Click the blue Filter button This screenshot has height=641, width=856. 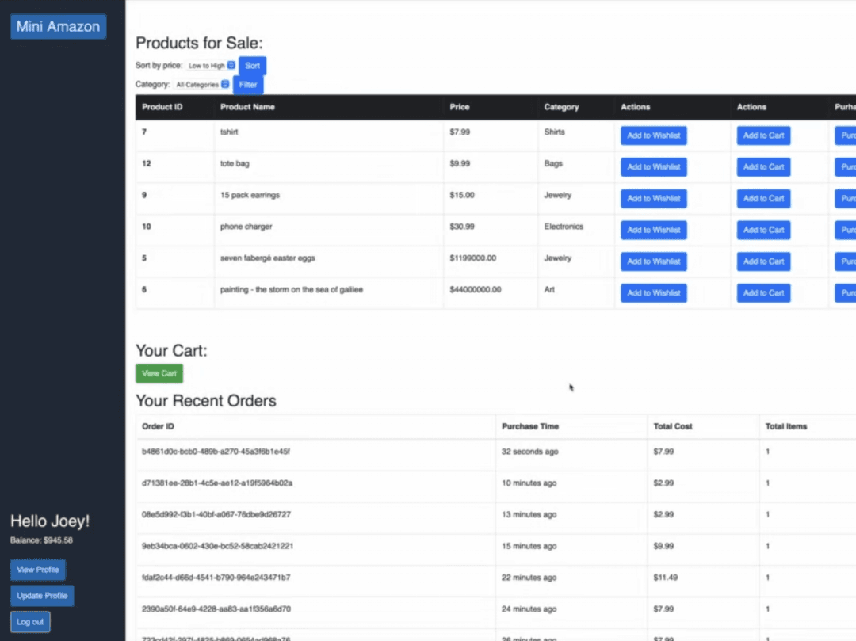(x=248, y=85)
